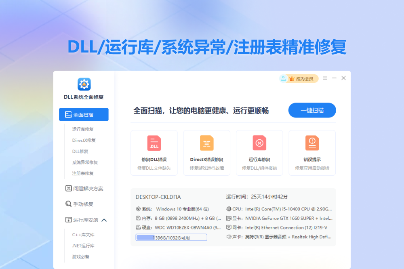Click the 修复DLL错误 file icon
Screen dimensions: 404x269
point(154,143)
